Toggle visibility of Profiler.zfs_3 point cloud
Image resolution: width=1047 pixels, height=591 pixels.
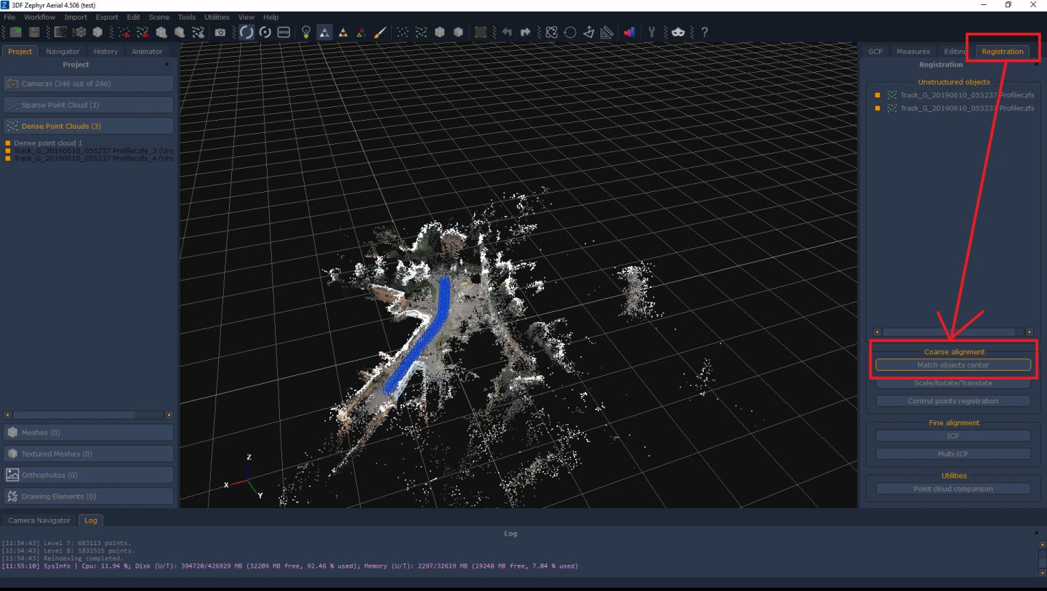[8, 150]
